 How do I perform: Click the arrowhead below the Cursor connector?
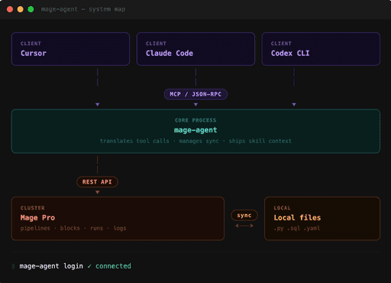[98, 105]
